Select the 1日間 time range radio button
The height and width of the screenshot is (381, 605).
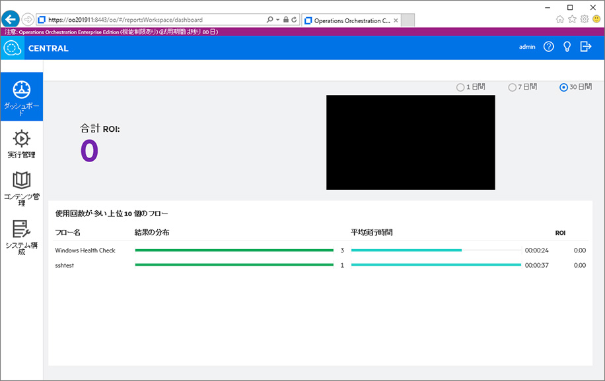click(x=460, y=87)
